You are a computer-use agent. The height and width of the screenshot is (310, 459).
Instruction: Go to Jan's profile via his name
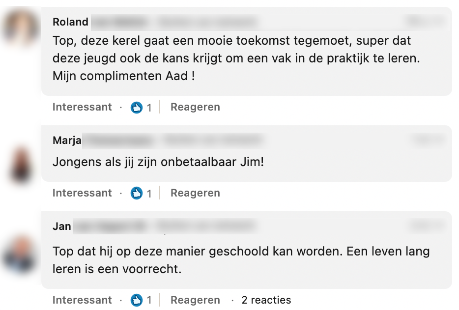tap(62, 226)
